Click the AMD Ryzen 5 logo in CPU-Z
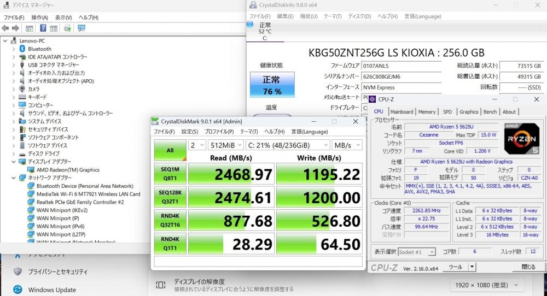 [521, 139]
